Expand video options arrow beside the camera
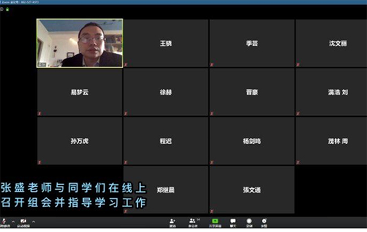This screenshot has width=367, height=232. pyautogui.click(x=33, y=221)
